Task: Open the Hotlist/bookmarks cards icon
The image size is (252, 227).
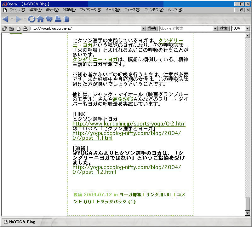Action: pyautogui.click(x=49, y=19)
